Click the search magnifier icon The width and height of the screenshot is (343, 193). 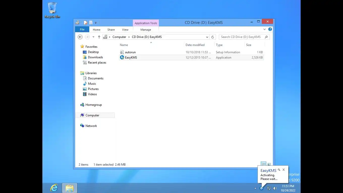pyautogui.click(x=266, y=37)
